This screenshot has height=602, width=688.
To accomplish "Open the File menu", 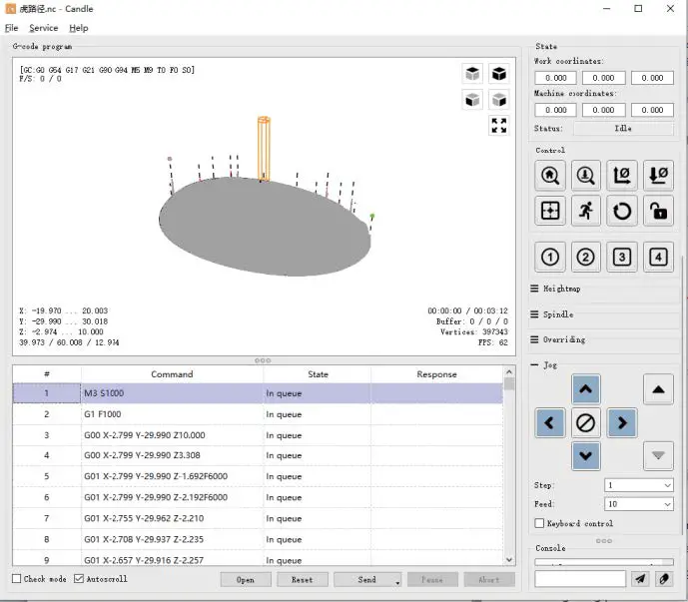I will 11,28.
